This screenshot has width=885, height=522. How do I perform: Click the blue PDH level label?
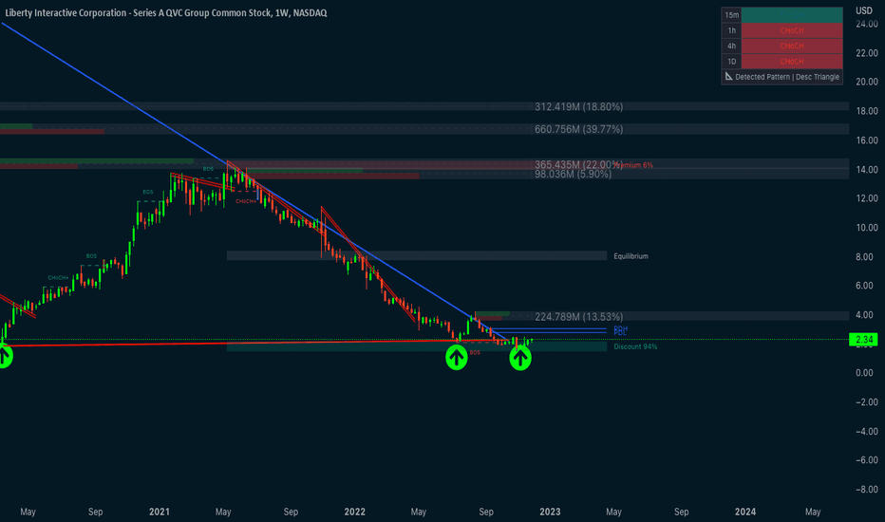[x=620, y=328]
